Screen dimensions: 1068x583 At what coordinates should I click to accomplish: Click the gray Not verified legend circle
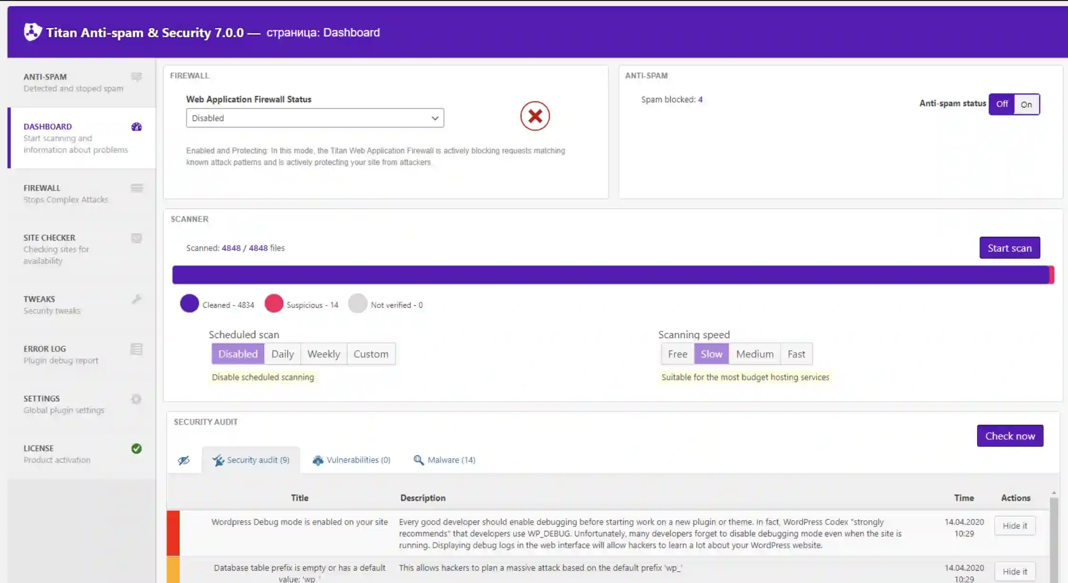tap(358, 303)
